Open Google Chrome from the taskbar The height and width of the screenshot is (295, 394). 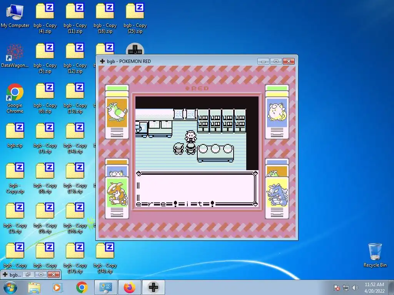pyautogui.click(x=82, y=287)
